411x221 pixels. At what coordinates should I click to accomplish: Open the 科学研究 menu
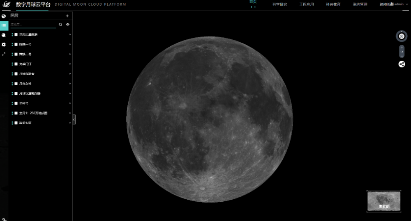click(x=279, y=5)
